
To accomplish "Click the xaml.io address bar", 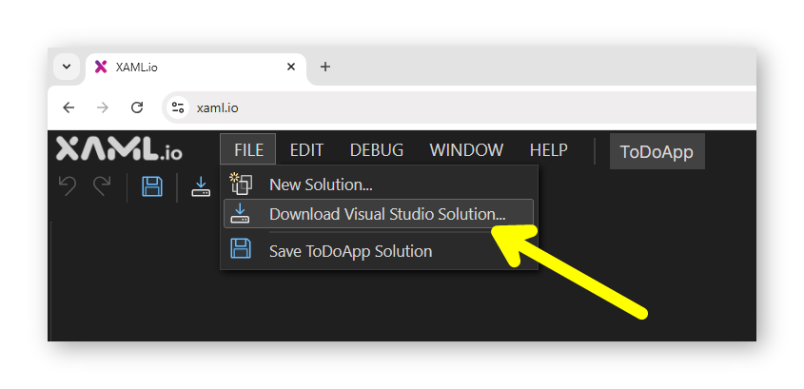I will pyautogui.click(x=459, y=107).
